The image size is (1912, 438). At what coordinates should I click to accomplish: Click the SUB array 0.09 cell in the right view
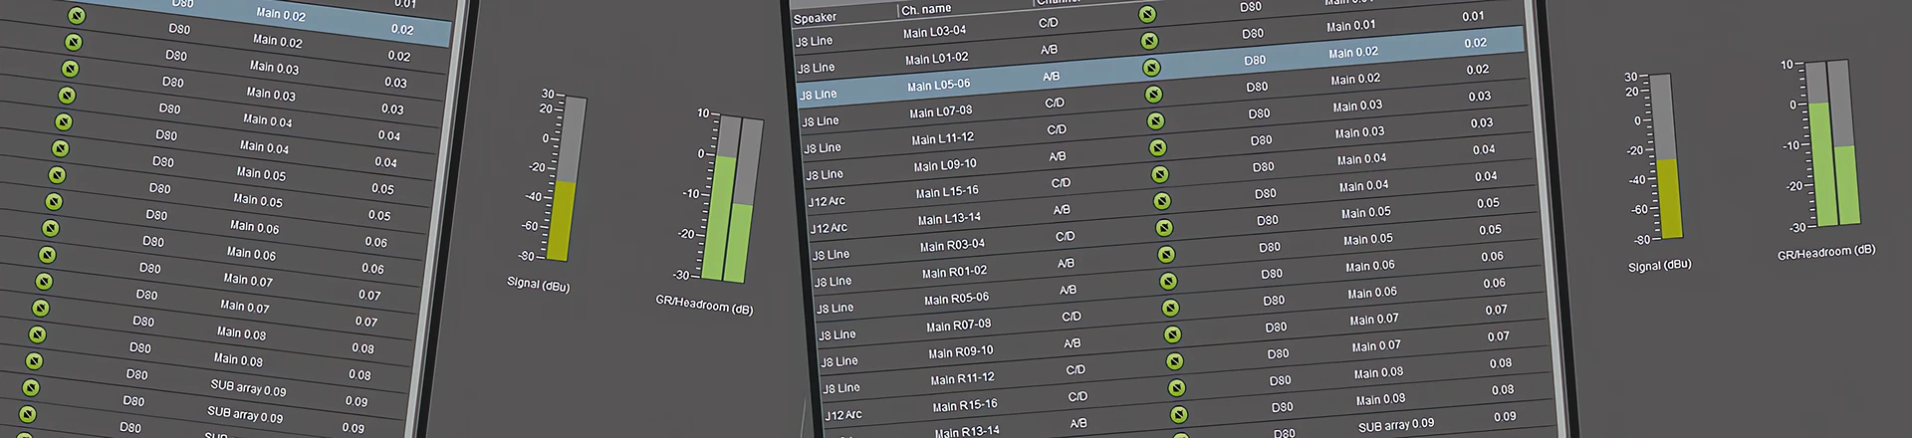(1396, 425)
